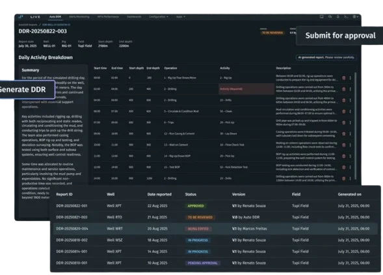Click the activity table vertical scrollbar

356,125
